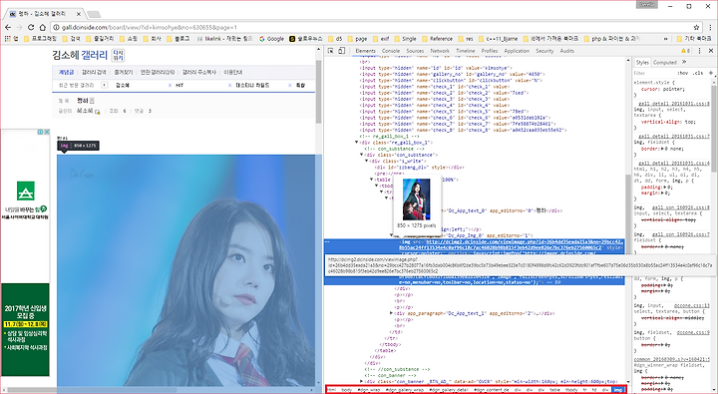Select the #dgn_gallery_wrap breadcrumb

pos(404,390)
